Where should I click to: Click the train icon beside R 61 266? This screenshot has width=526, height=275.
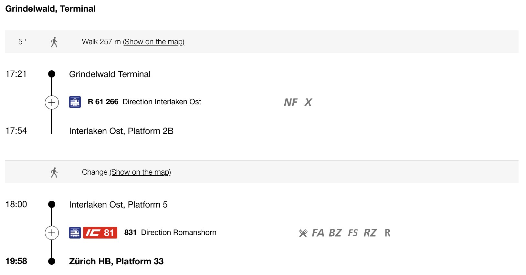(75, 102)
